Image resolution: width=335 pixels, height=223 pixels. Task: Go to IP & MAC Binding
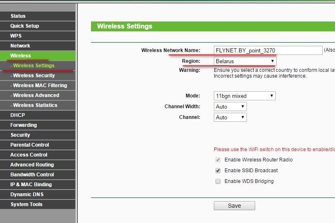point(37,185)
